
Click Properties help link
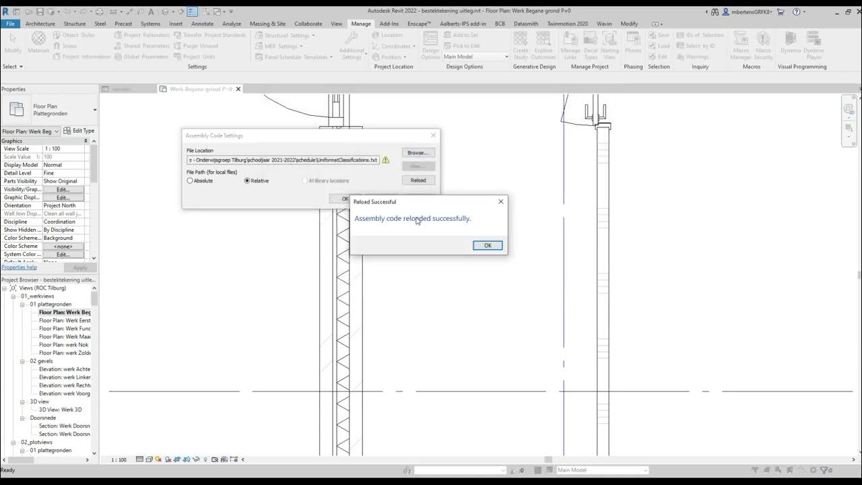pyautogui.click(x=19, y=267)
